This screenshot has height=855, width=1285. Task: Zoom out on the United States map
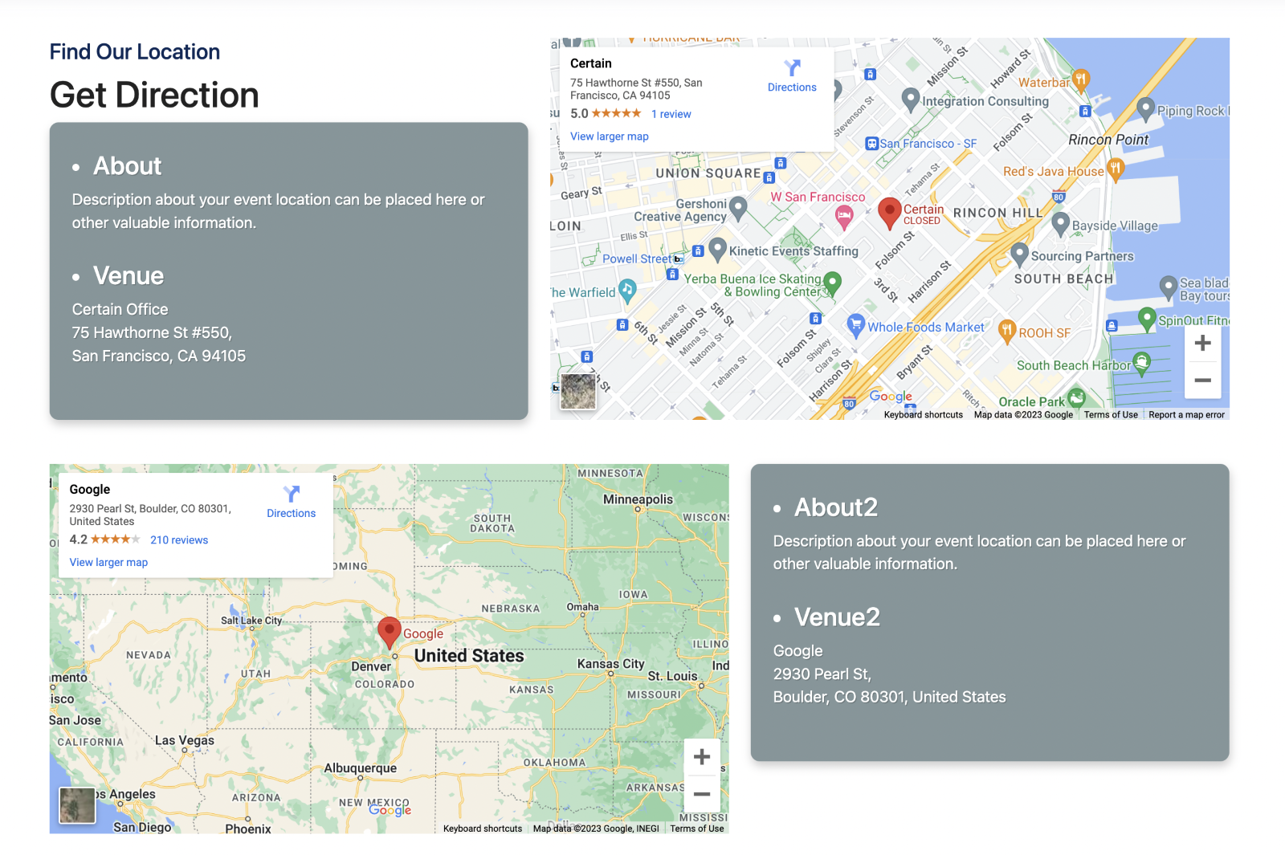pos(702,795)
